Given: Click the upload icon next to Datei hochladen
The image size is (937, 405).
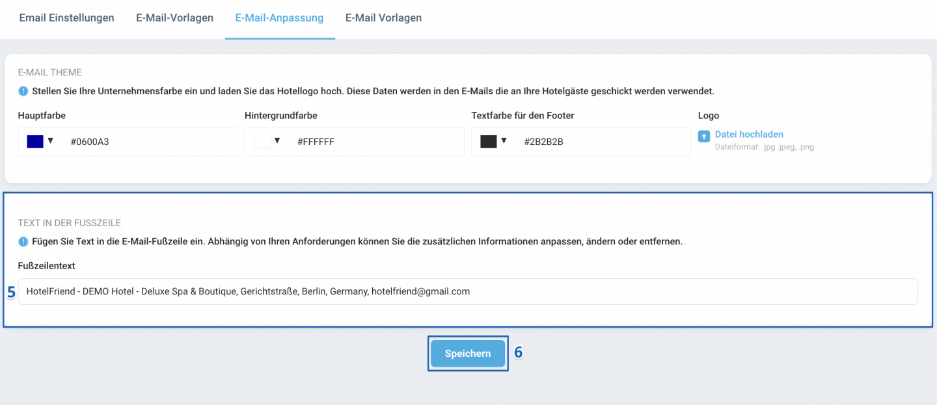Looking at the screenshot, I should pos(704,136).
